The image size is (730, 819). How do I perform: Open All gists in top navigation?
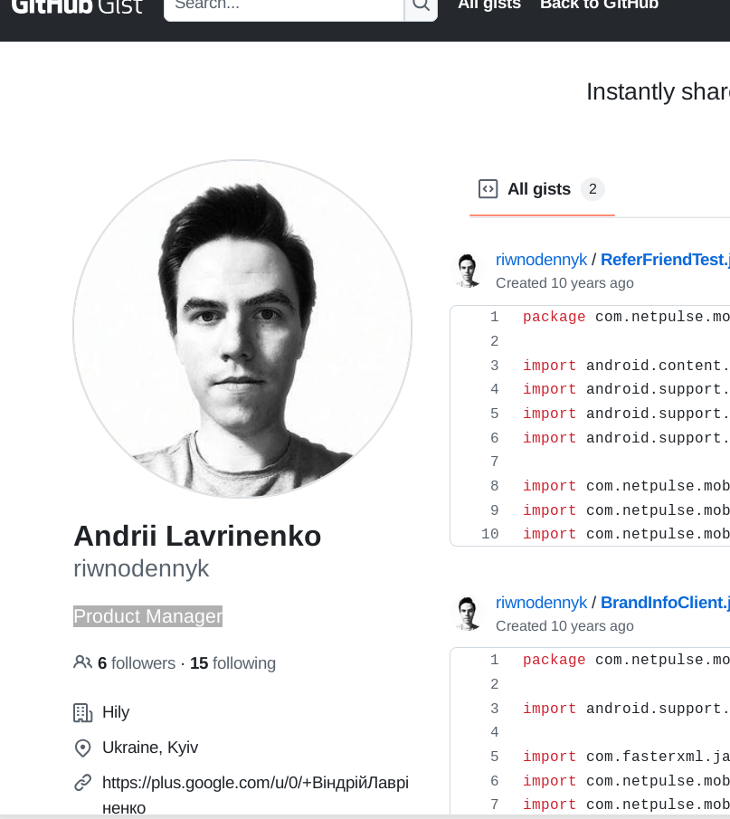[x=489, y=5]
